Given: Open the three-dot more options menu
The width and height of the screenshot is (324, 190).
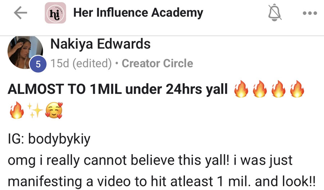Looking at the screenshot, I should click(310, 13).
